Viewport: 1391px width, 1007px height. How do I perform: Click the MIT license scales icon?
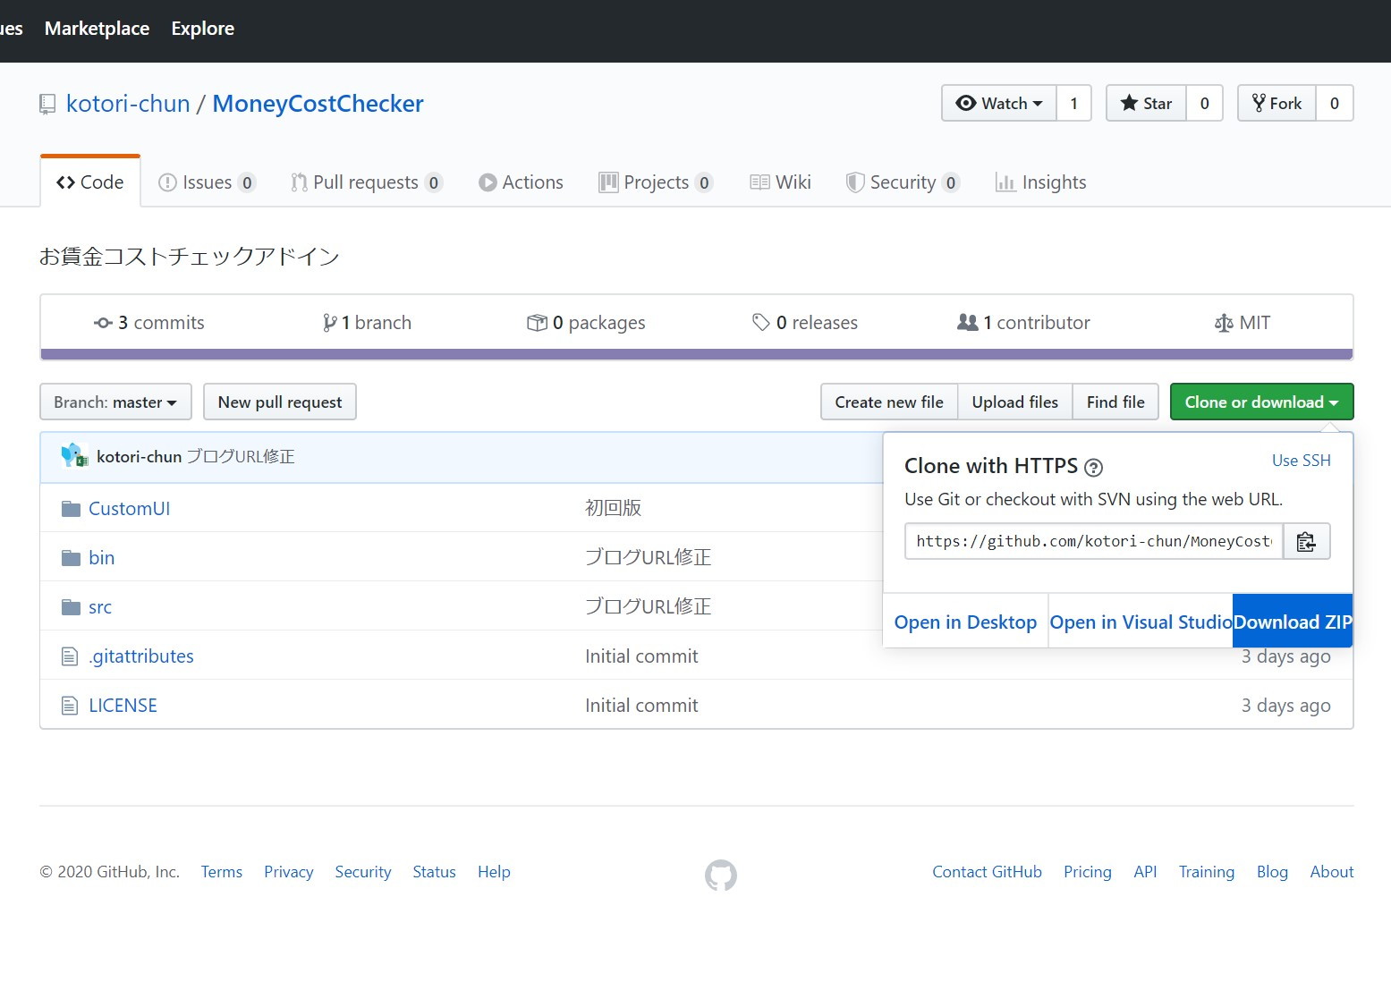pos(1224,322)
